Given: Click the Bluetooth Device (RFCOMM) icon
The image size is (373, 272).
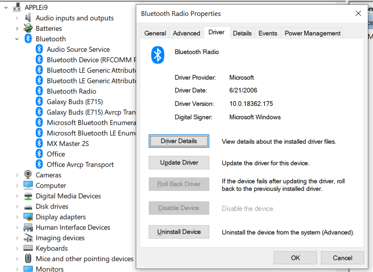Looking at the screenshot, I should (39, 59).
